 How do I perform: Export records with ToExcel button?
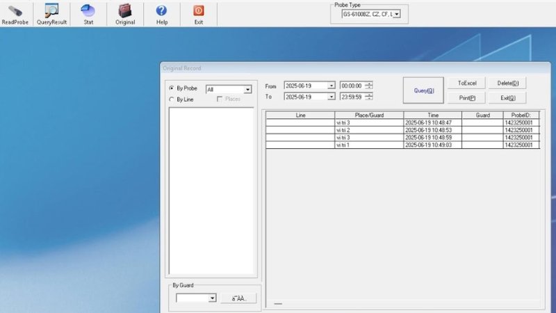click(x=466, y=83)
